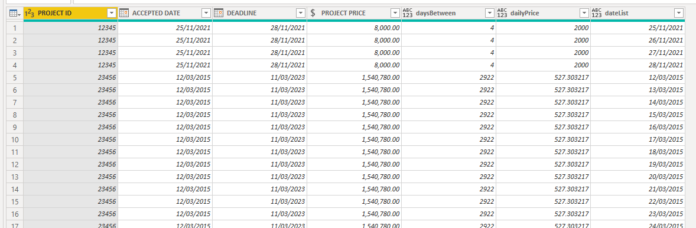Image resolution: width=696 pixels, height=228 pixels.
Task: Open the ACCEPTED DATE filter dropdown
Action: point(206,14)
